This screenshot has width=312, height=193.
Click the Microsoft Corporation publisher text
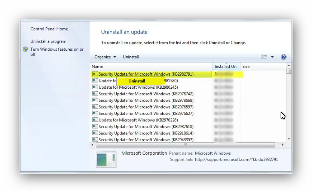(x=144, y=153)
